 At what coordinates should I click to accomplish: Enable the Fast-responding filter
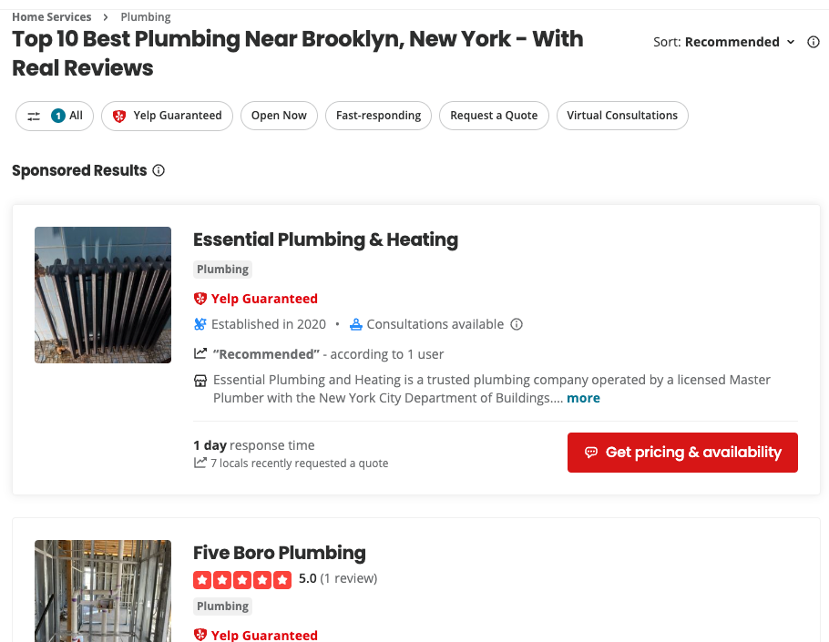tap(378, 116)
